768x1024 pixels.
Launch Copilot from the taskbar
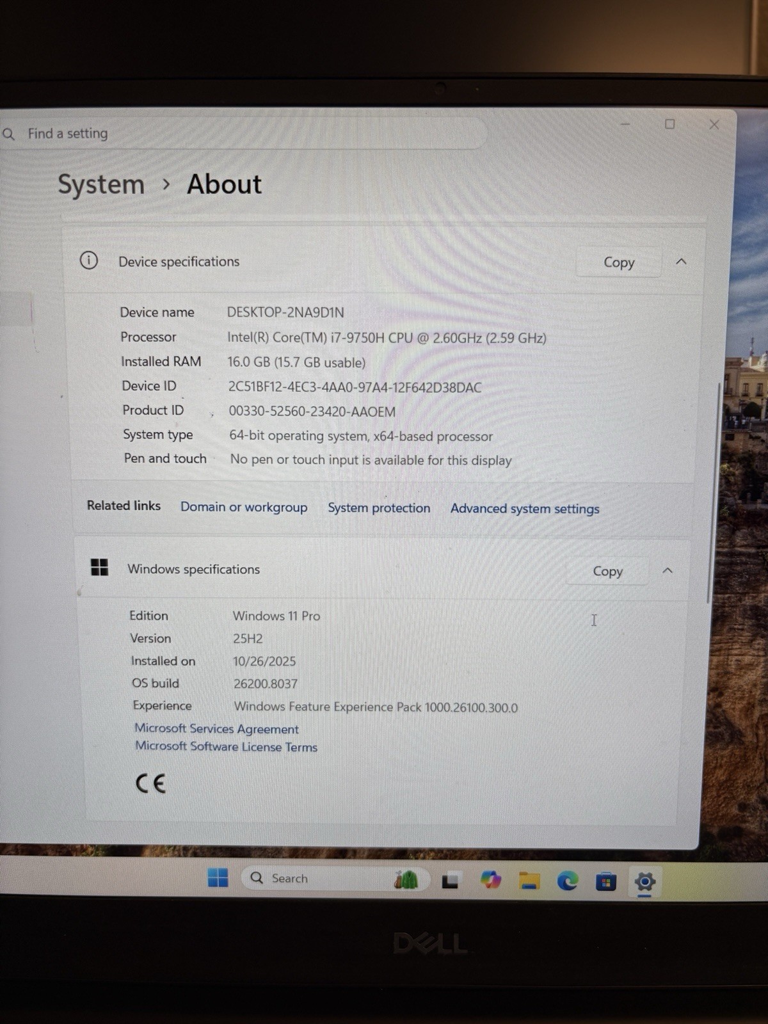491,880
